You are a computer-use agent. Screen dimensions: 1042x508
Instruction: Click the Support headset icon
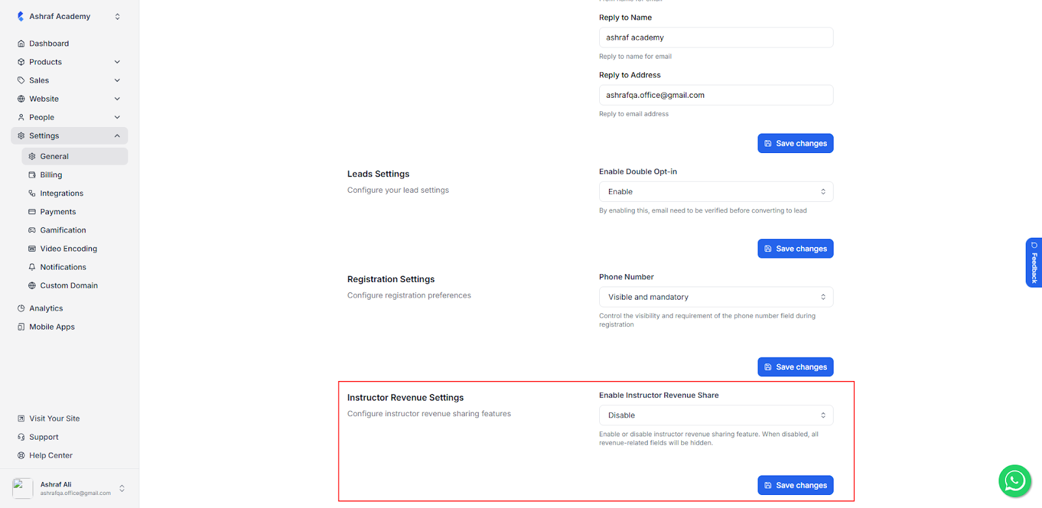[x=21, y=437]
